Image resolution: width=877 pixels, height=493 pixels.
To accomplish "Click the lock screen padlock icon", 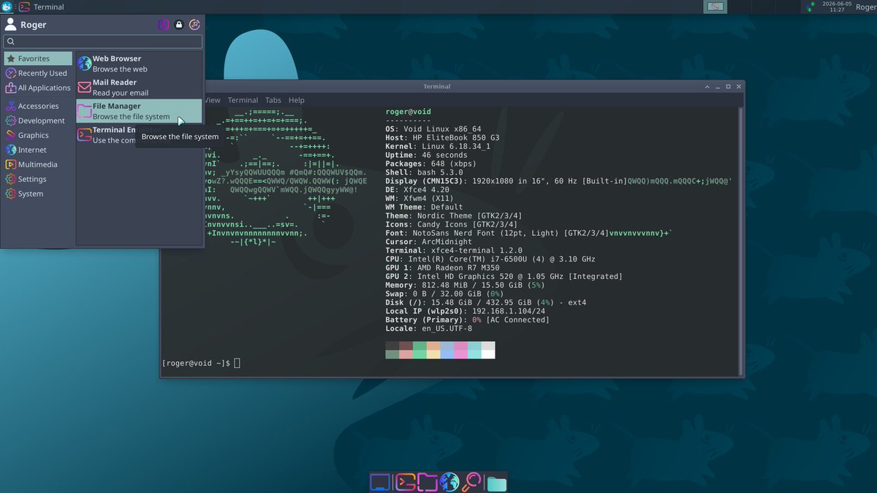I will (x=179, y=25).
